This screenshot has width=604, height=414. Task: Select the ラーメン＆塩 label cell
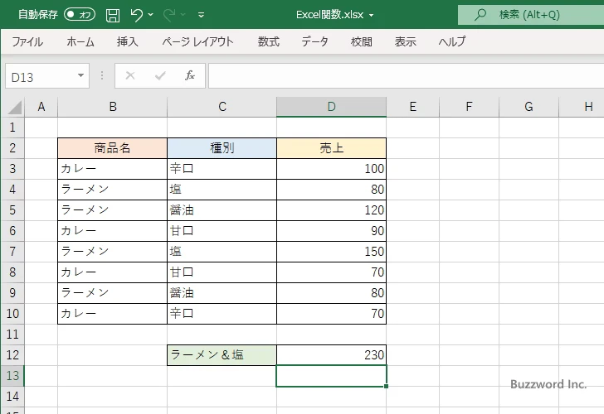(222, 355)
